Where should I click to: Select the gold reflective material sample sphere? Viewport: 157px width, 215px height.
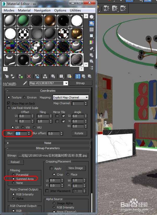click(77, 34)
